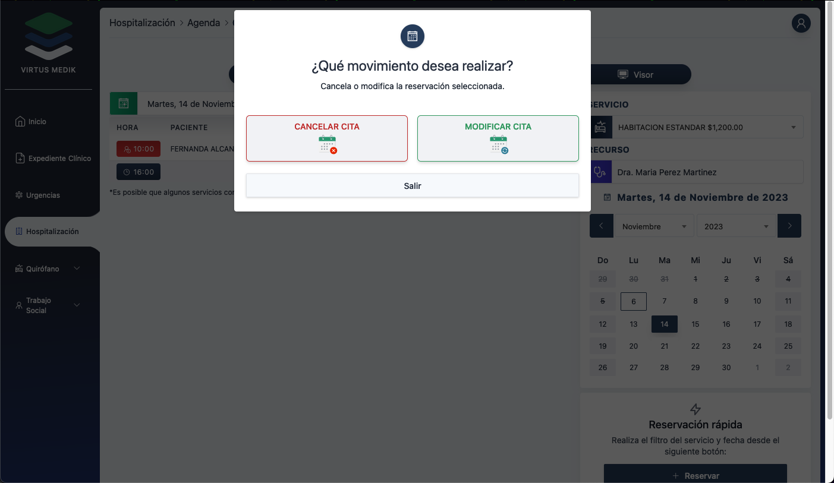
Task: Choose the Modificar Cita option
Action: [x=498, y=138]
